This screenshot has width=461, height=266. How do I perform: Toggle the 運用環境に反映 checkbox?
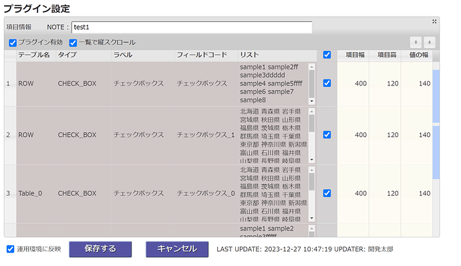[10, 249]
